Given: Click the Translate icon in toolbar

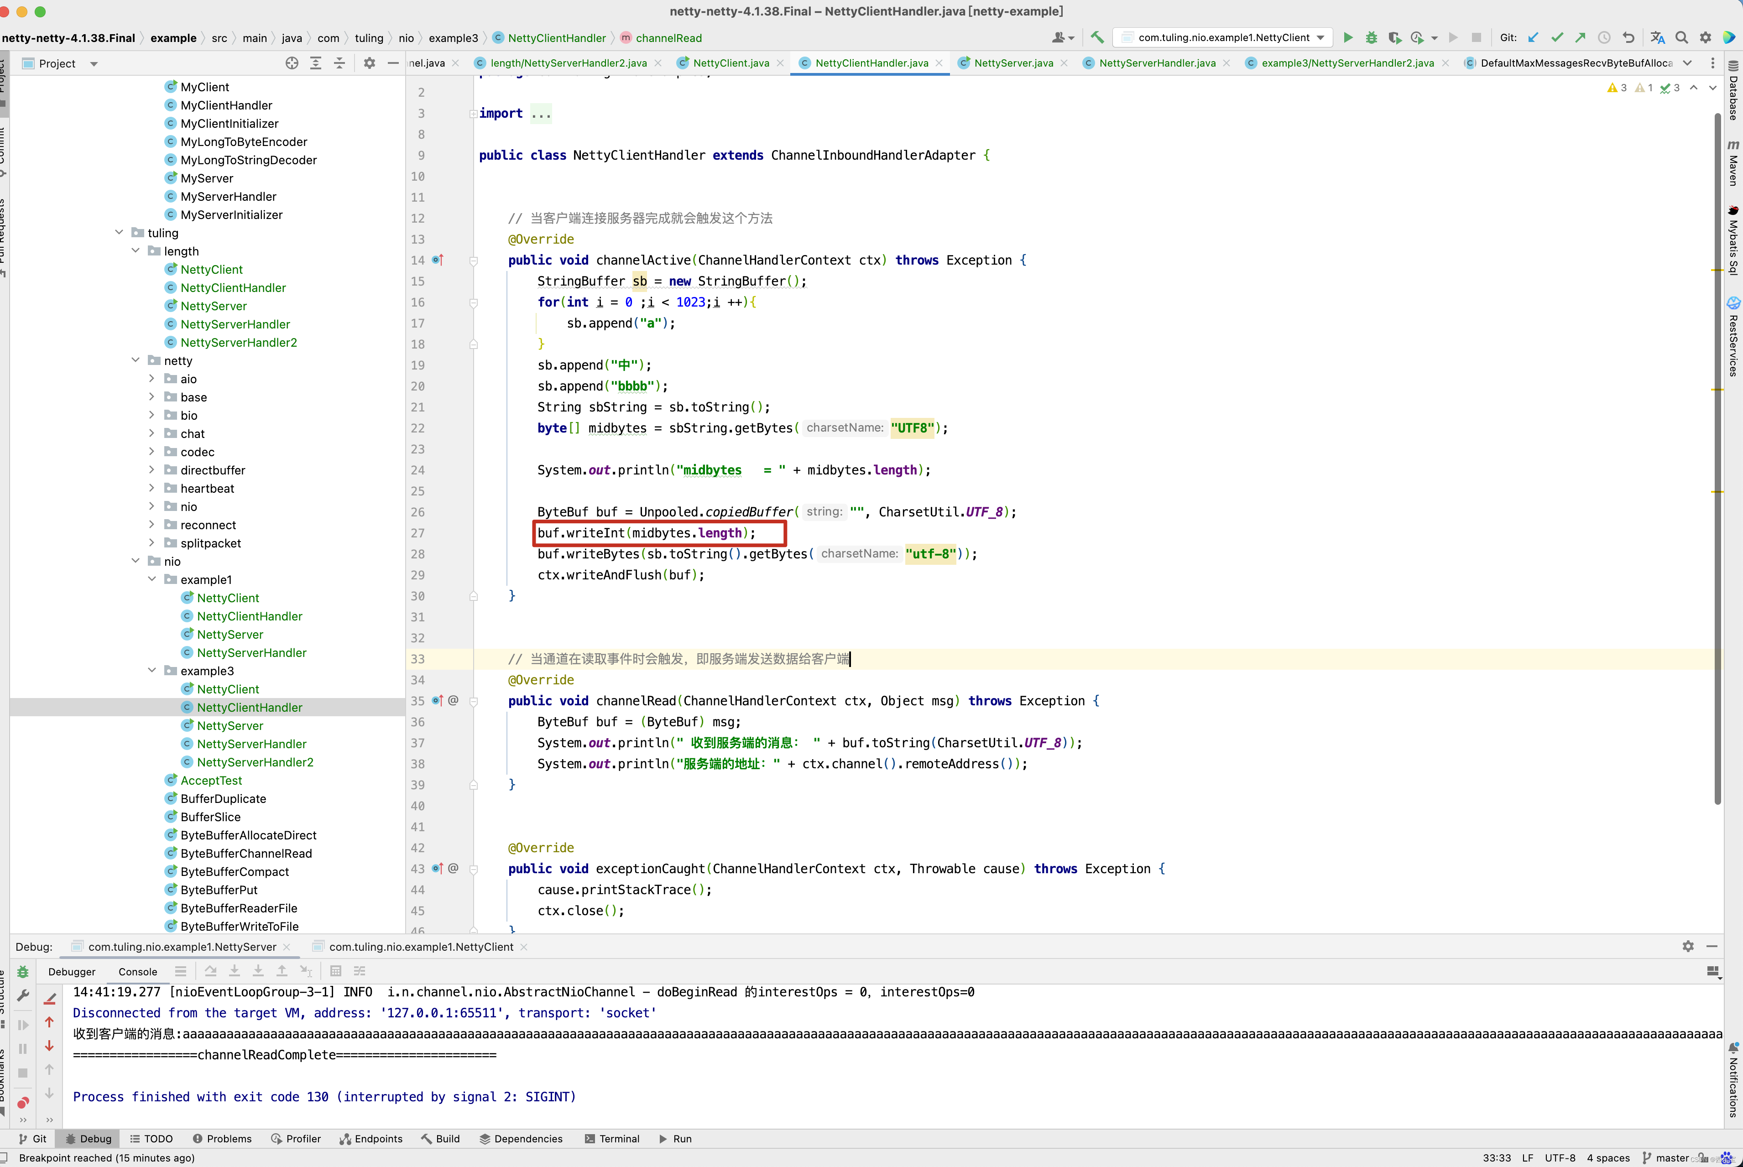Looking at the screenshot, I should (x=1657, y=37).
